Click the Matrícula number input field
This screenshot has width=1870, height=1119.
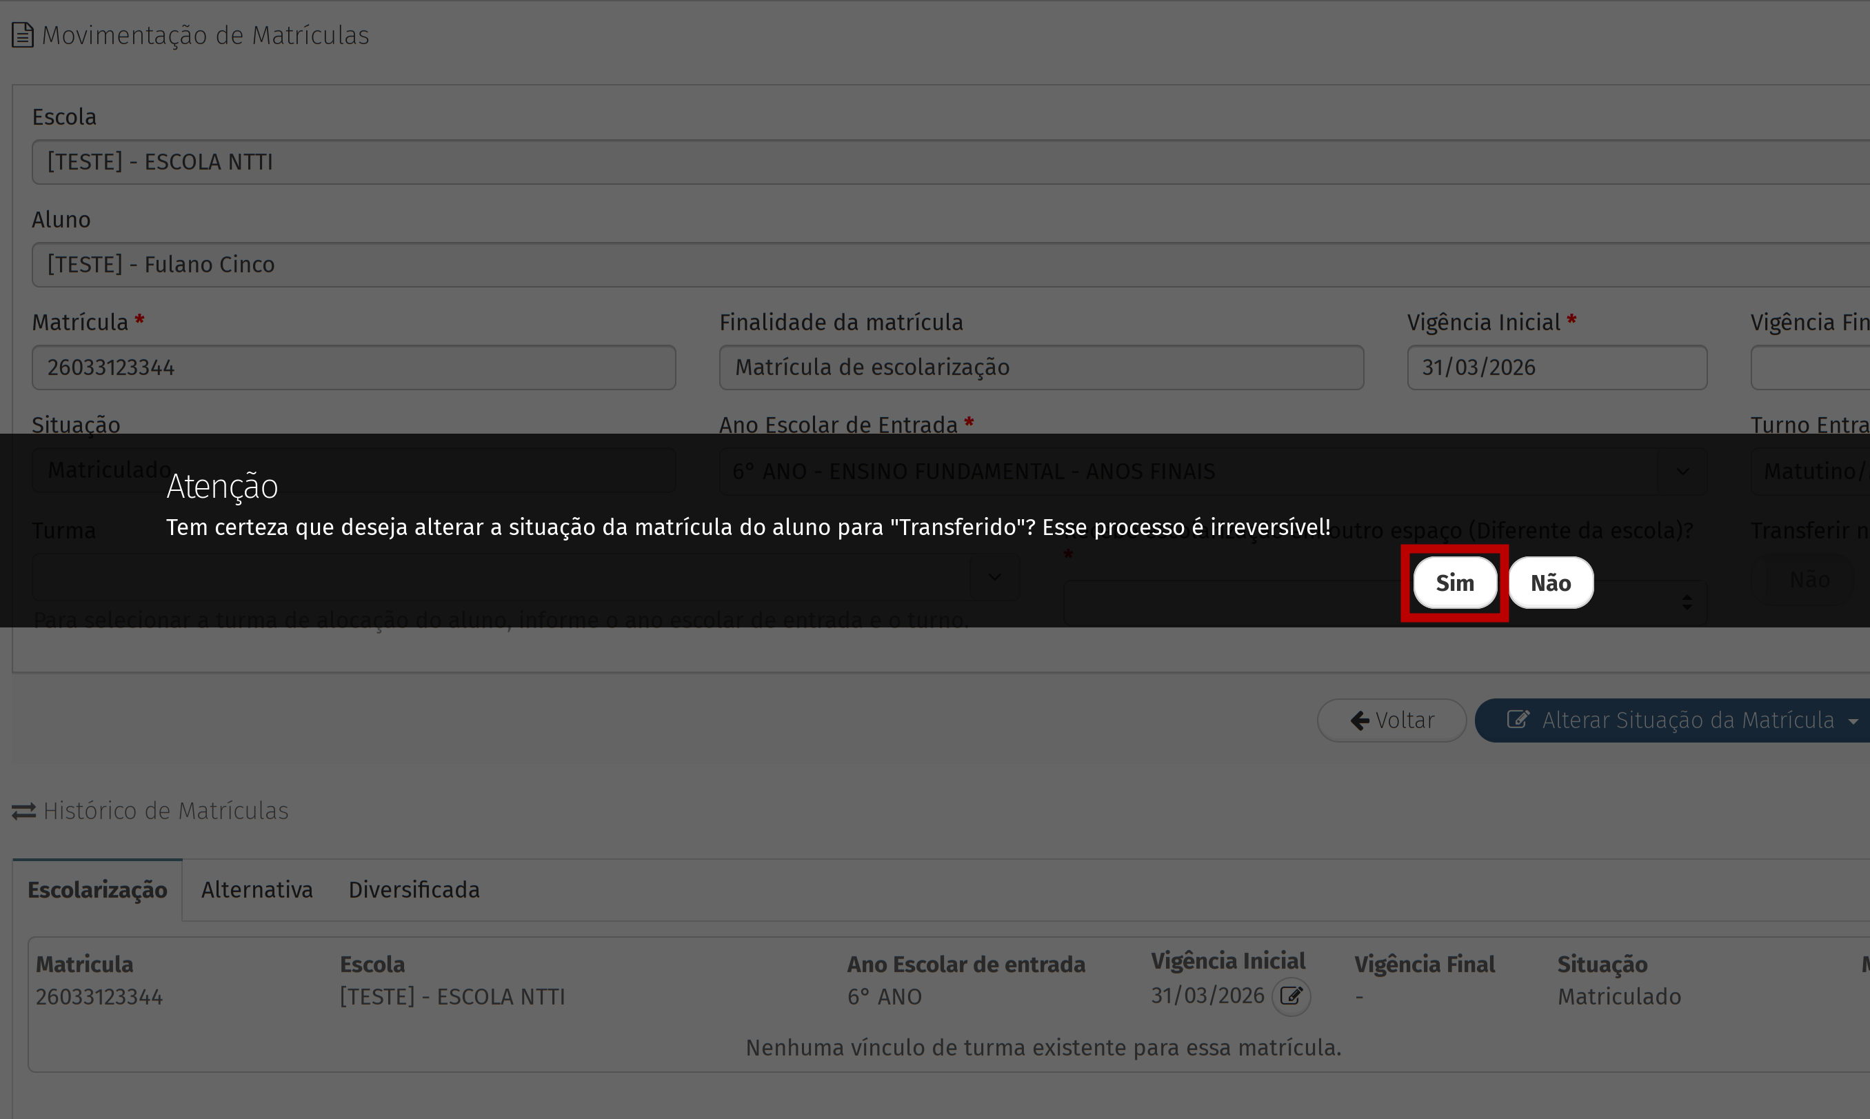(353, 367)
